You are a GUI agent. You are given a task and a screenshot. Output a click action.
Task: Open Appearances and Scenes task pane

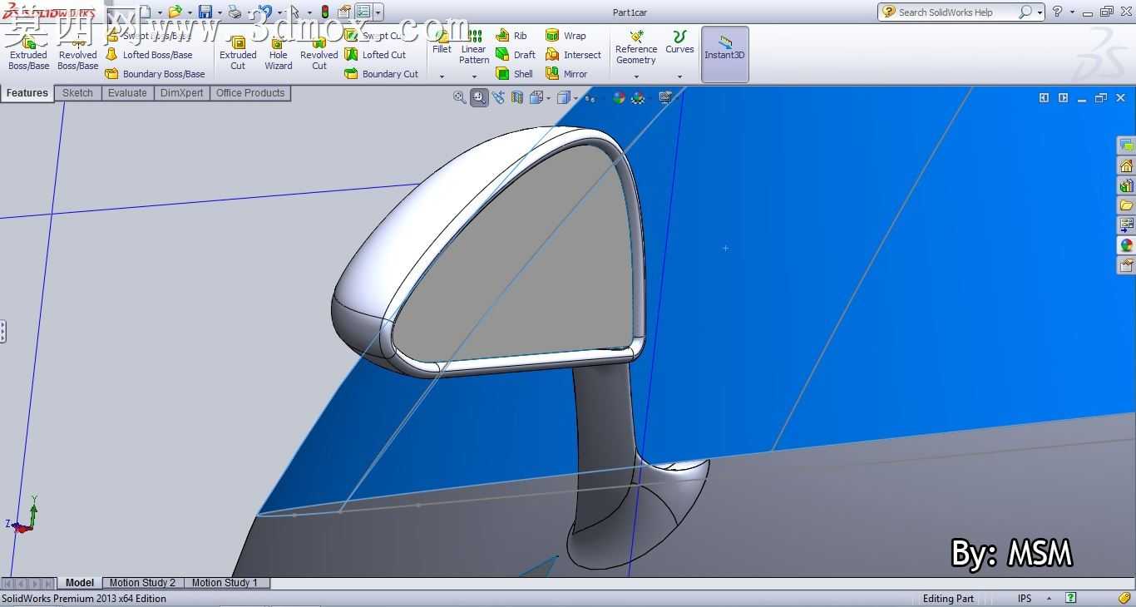(1126, 245)
